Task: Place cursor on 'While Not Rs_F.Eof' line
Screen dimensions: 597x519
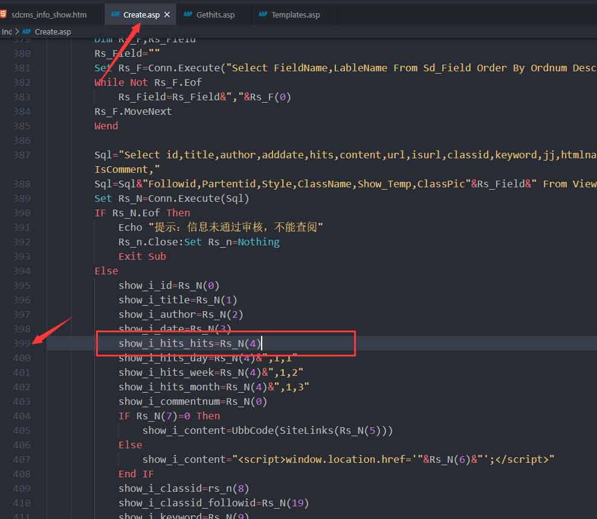Action: pos(148,83)
